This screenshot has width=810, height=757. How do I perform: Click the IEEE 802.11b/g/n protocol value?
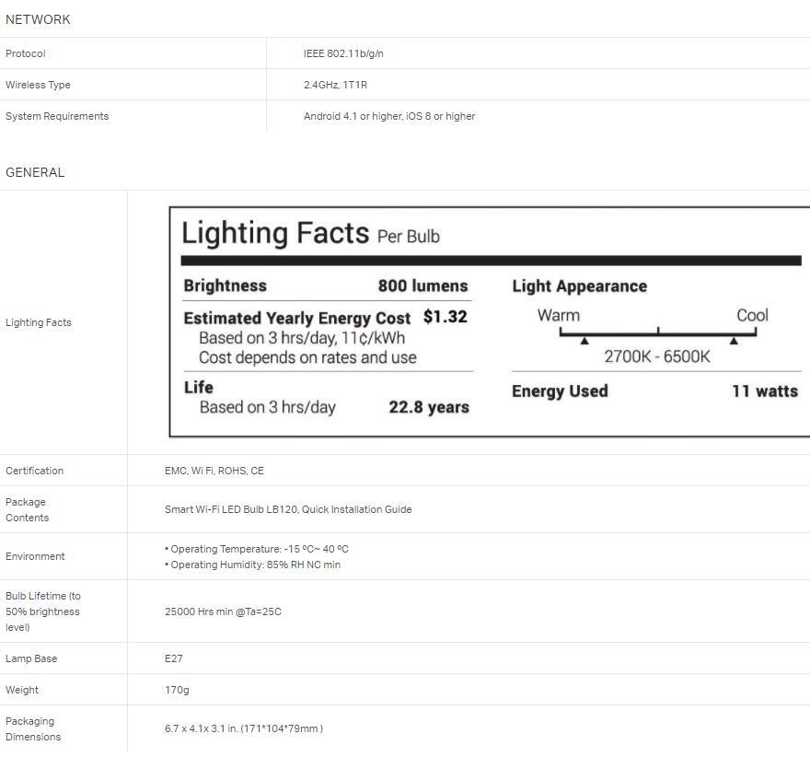(x=343, y=53)
